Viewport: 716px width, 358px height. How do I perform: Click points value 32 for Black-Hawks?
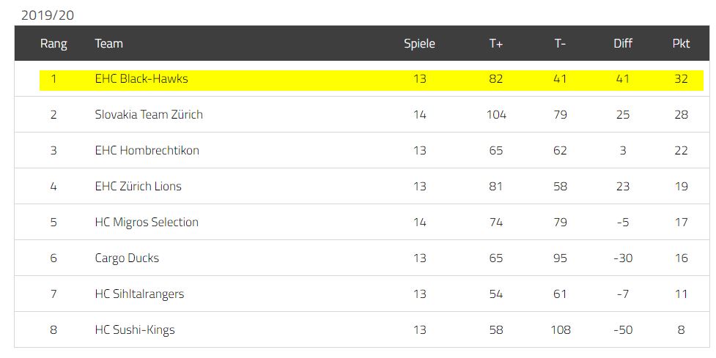point(681,78)
